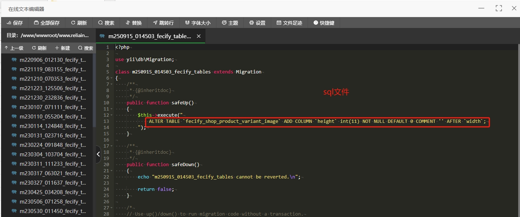Viewport: 520px width, 217px height.
Task: Open the 搜索 search tool in top toolbar
Action: click(x=106, y=23)
